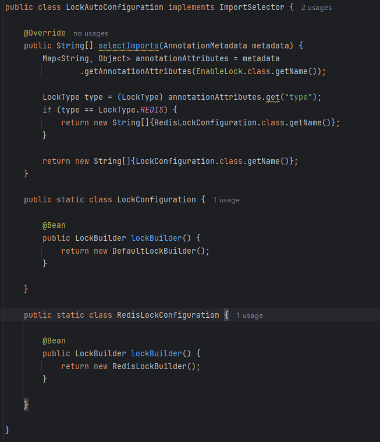Click the LockAutoConfiguration class name
The width and height of the screenshot is (380, 442).
pos(115,7)
